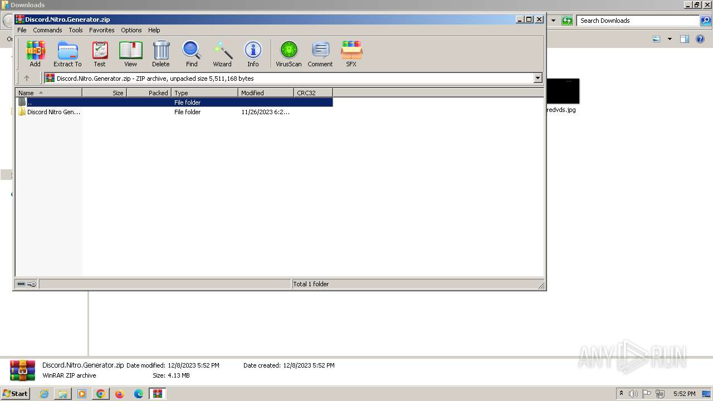Open Internet Explorer from taskbar

coord(45,394)
